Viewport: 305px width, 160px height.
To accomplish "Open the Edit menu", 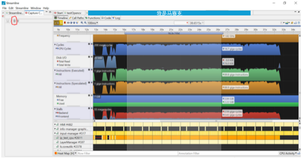I will click(11, 8).
